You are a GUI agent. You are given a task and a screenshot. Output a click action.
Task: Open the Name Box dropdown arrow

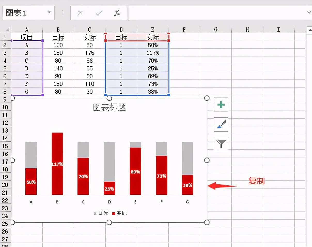pos(49,13)
